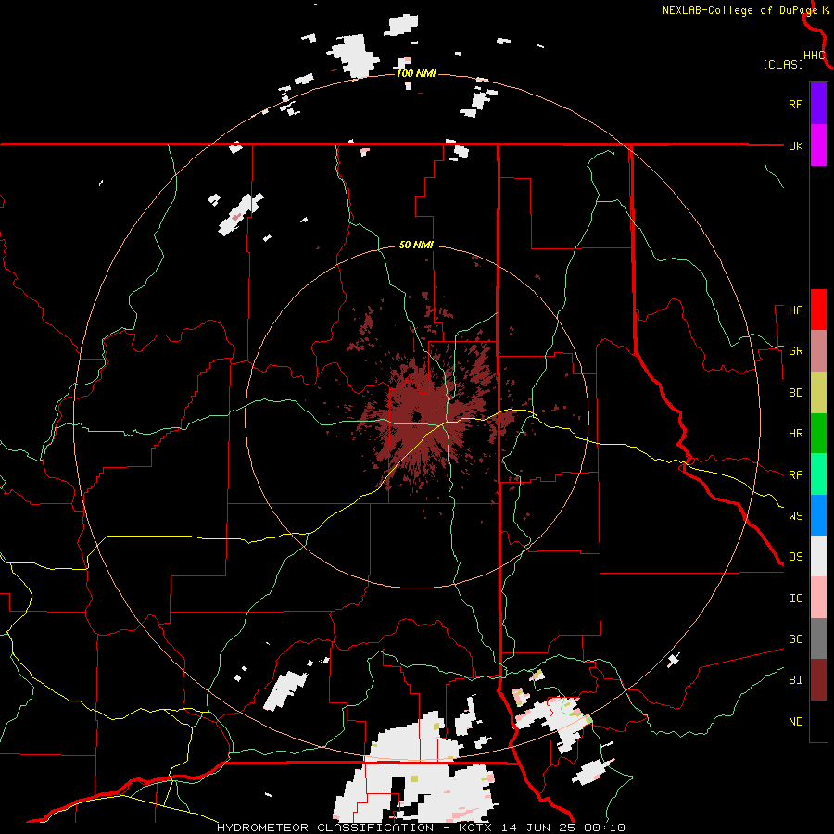
Task: Click the NEXLAB-College of DuPage text
Action: pos(739,10)
